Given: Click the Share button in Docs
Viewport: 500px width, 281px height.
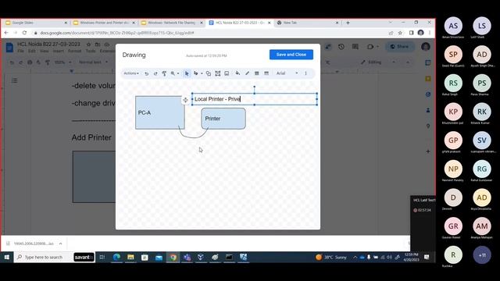Looking at the screenshot, I should [399, 47].
